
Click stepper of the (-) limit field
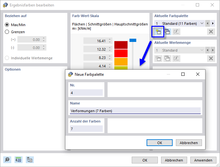[43, 48]
